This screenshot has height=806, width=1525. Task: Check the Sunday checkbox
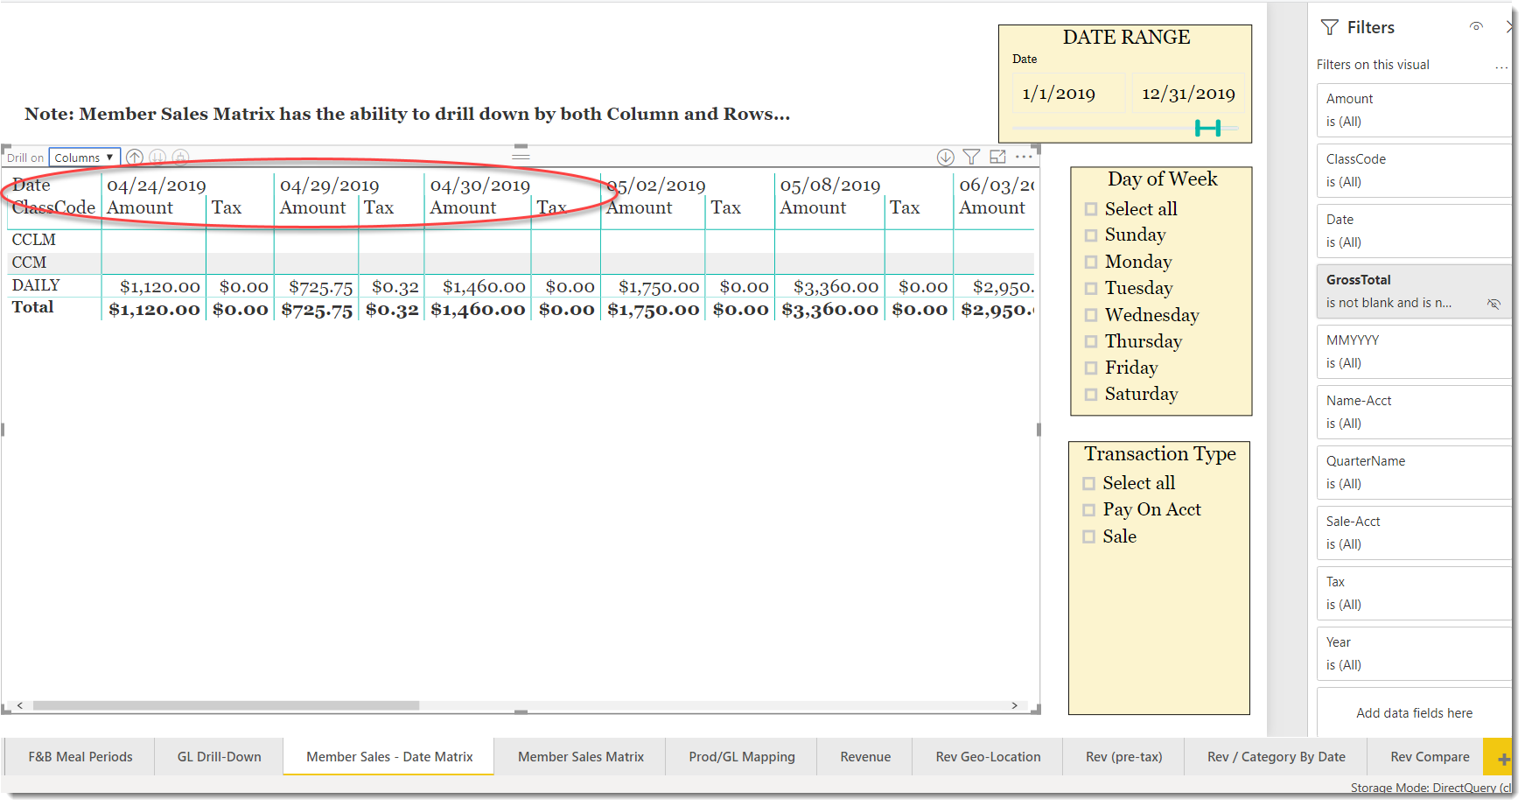coord(1091,235)
